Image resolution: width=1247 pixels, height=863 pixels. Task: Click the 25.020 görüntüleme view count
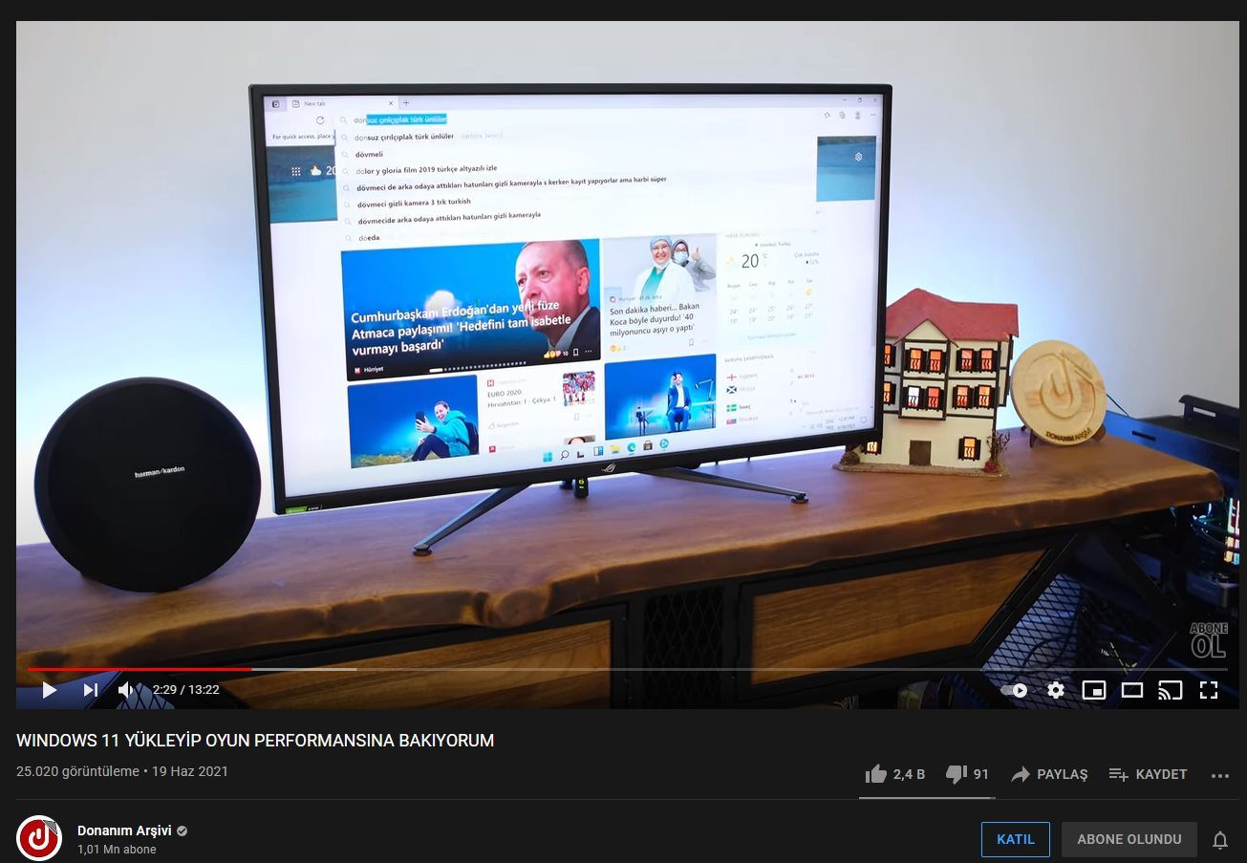pos(77,771)
